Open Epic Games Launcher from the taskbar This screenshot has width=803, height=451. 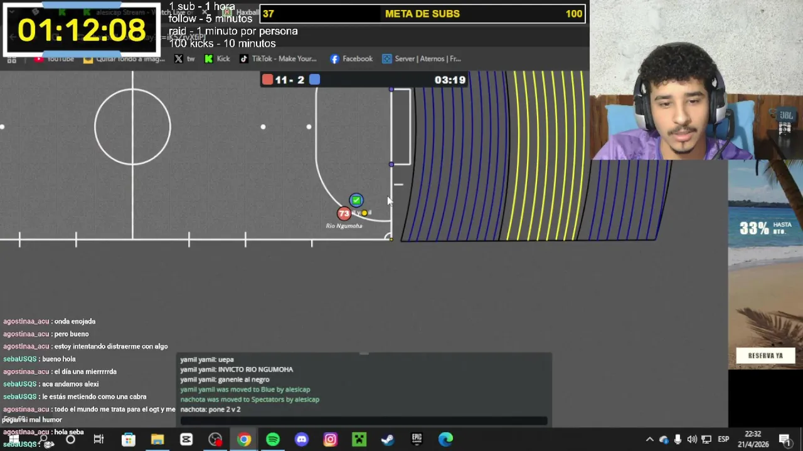417,440
